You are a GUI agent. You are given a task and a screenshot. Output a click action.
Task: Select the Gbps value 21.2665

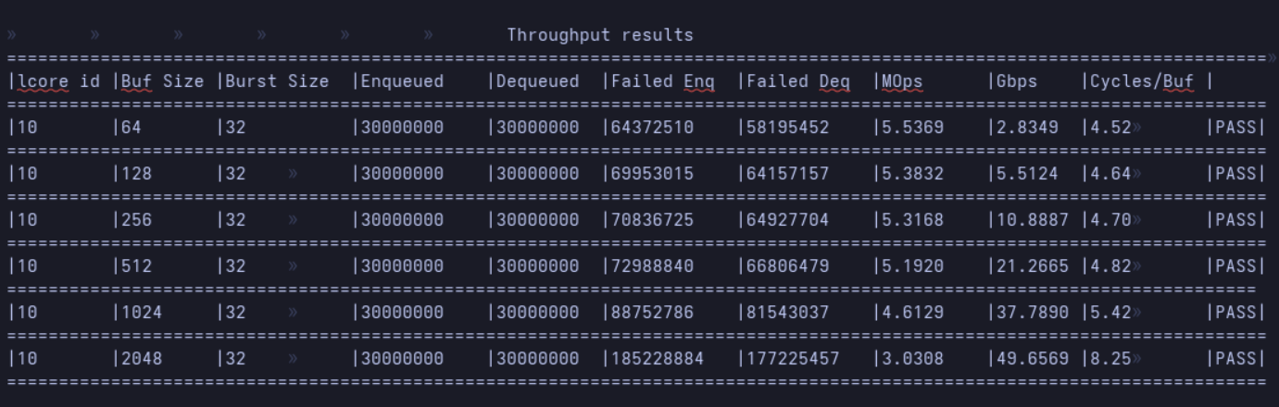click(x=1033, y=266)
